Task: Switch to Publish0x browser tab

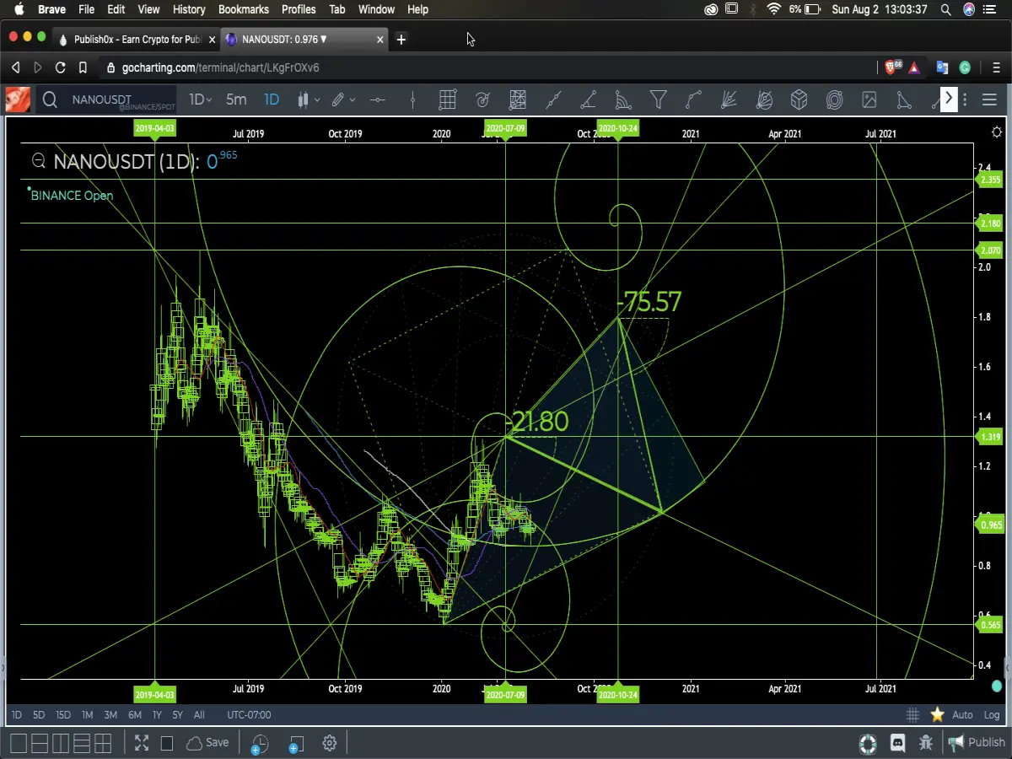Action: pos(135,39)
